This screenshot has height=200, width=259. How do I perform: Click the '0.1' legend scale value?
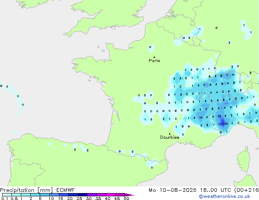click(4, 198)
